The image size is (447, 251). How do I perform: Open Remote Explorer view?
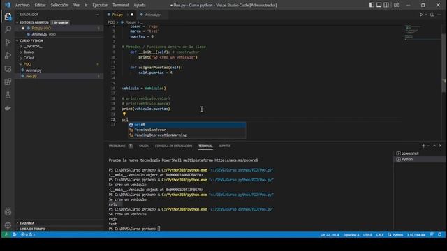coord(8,69)
